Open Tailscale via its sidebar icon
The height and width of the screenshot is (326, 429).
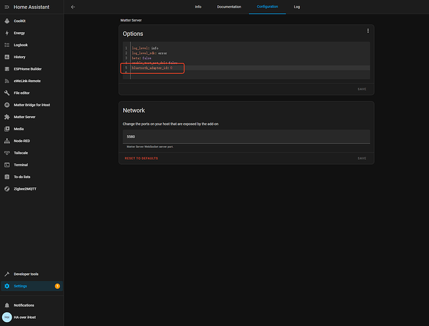pos(7,153)
